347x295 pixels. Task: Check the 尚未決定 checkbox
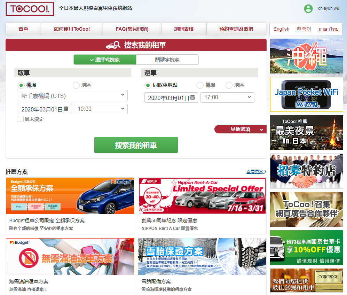(x=21, y=119)
